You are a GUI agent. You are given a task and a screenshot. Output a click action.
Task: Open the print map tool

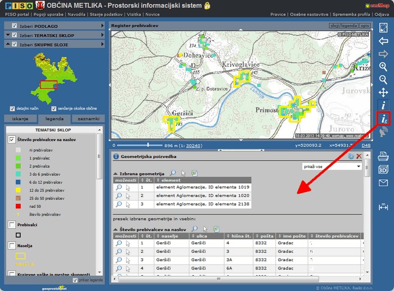pyautogui.click(x=383, y=156)
